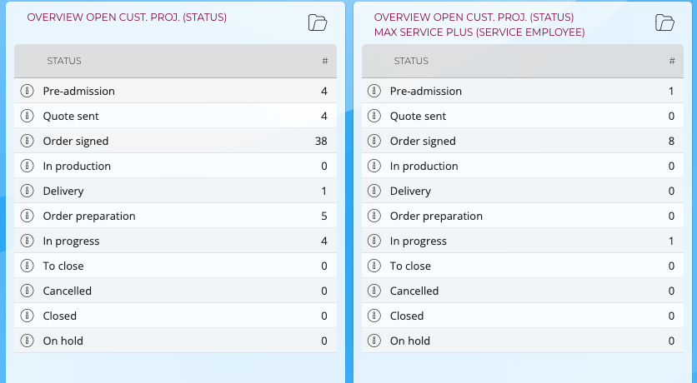Click info icon for Delivery in Max Service panel
This screenshot has height=383, width=697.
click(x=374, y=191)
